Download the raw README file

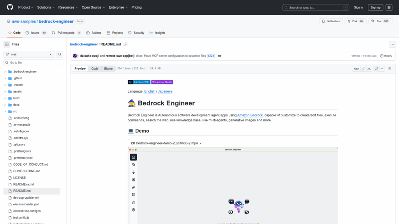point(369,68)
